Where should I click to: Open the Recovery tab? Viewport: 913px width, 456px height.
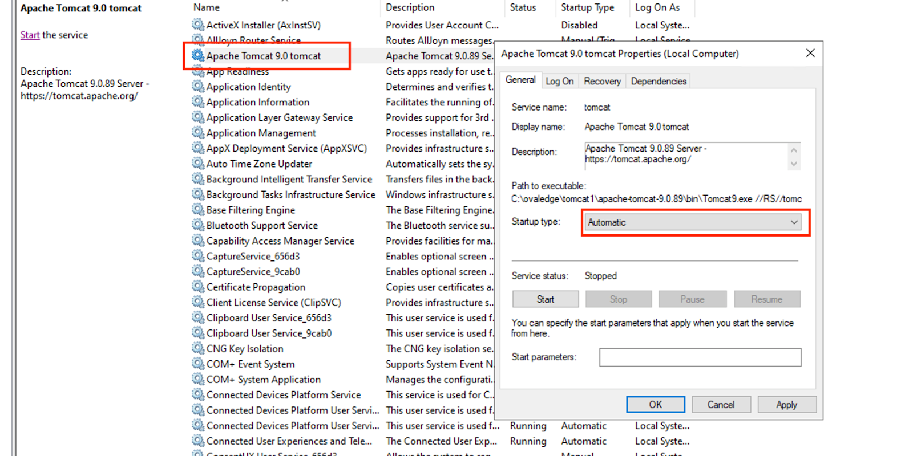(x=602, y=81)
